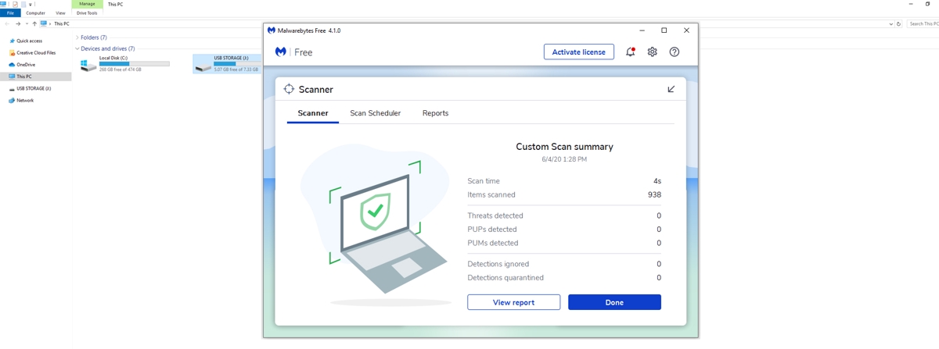Collapse Scanner card with the diagonal arrow icon
Image resolution: width=939 pixels, height=349 pixels.
point(671,89)
